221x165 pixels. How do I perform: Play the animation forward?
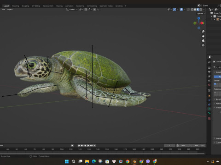(88, 145)
